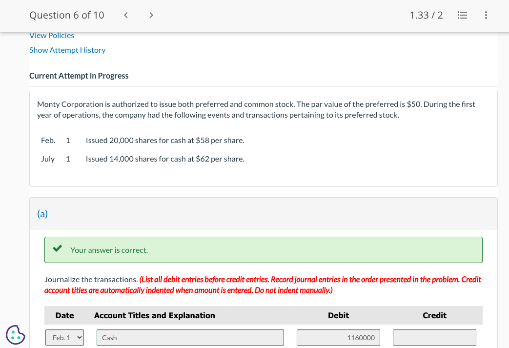Click the numbered-list icon in the header bar
The image size is (509, 348).
click(462, 15)
